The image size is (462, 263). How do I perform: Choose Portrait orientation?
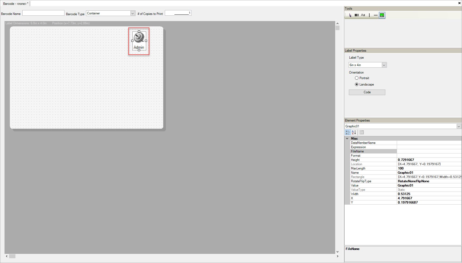pyautogui.click(x=362, y=78)
